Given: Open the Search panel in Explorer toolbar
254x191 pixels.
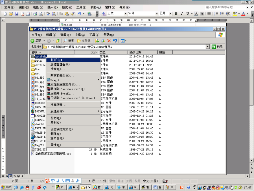Looking at the screenshot, I should tap(69, 41).
